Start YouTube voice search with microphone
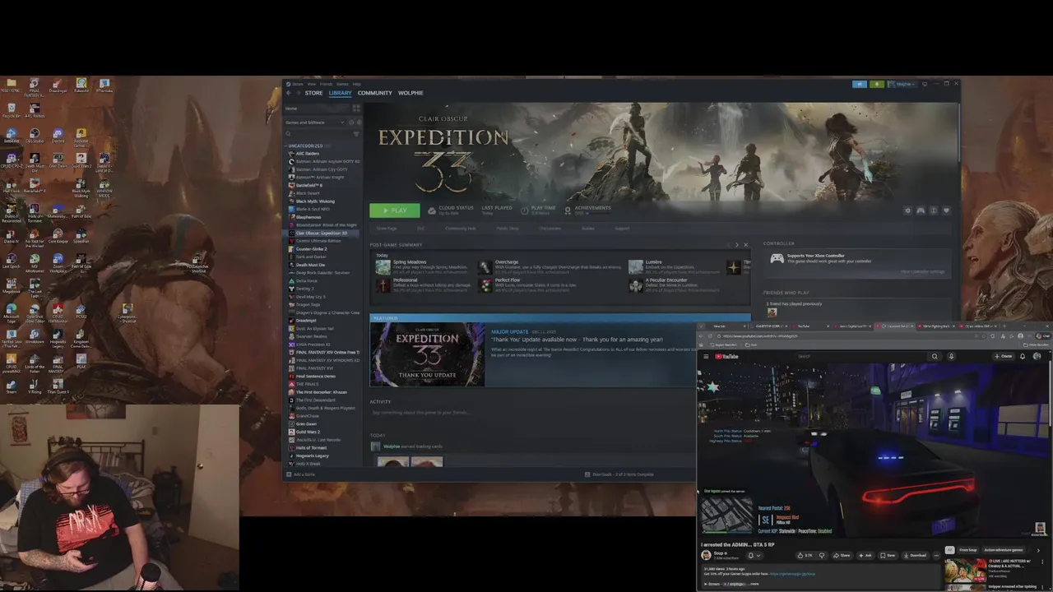The width and height of the screenshot is (1053, 592). (x=951, y=356)
